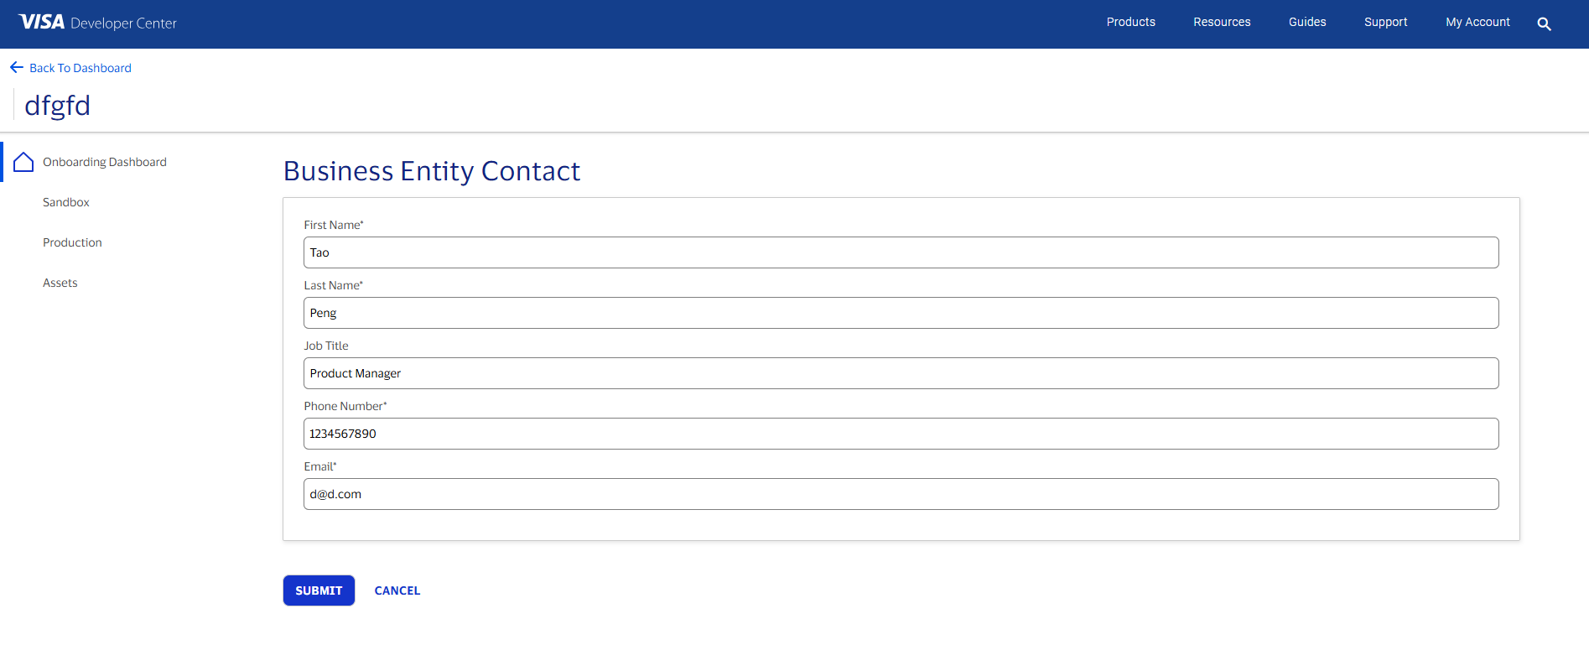Click the Phone Number input
Image resolution: width=1589 pixels, height=645 pixels.
coord(901,434)
